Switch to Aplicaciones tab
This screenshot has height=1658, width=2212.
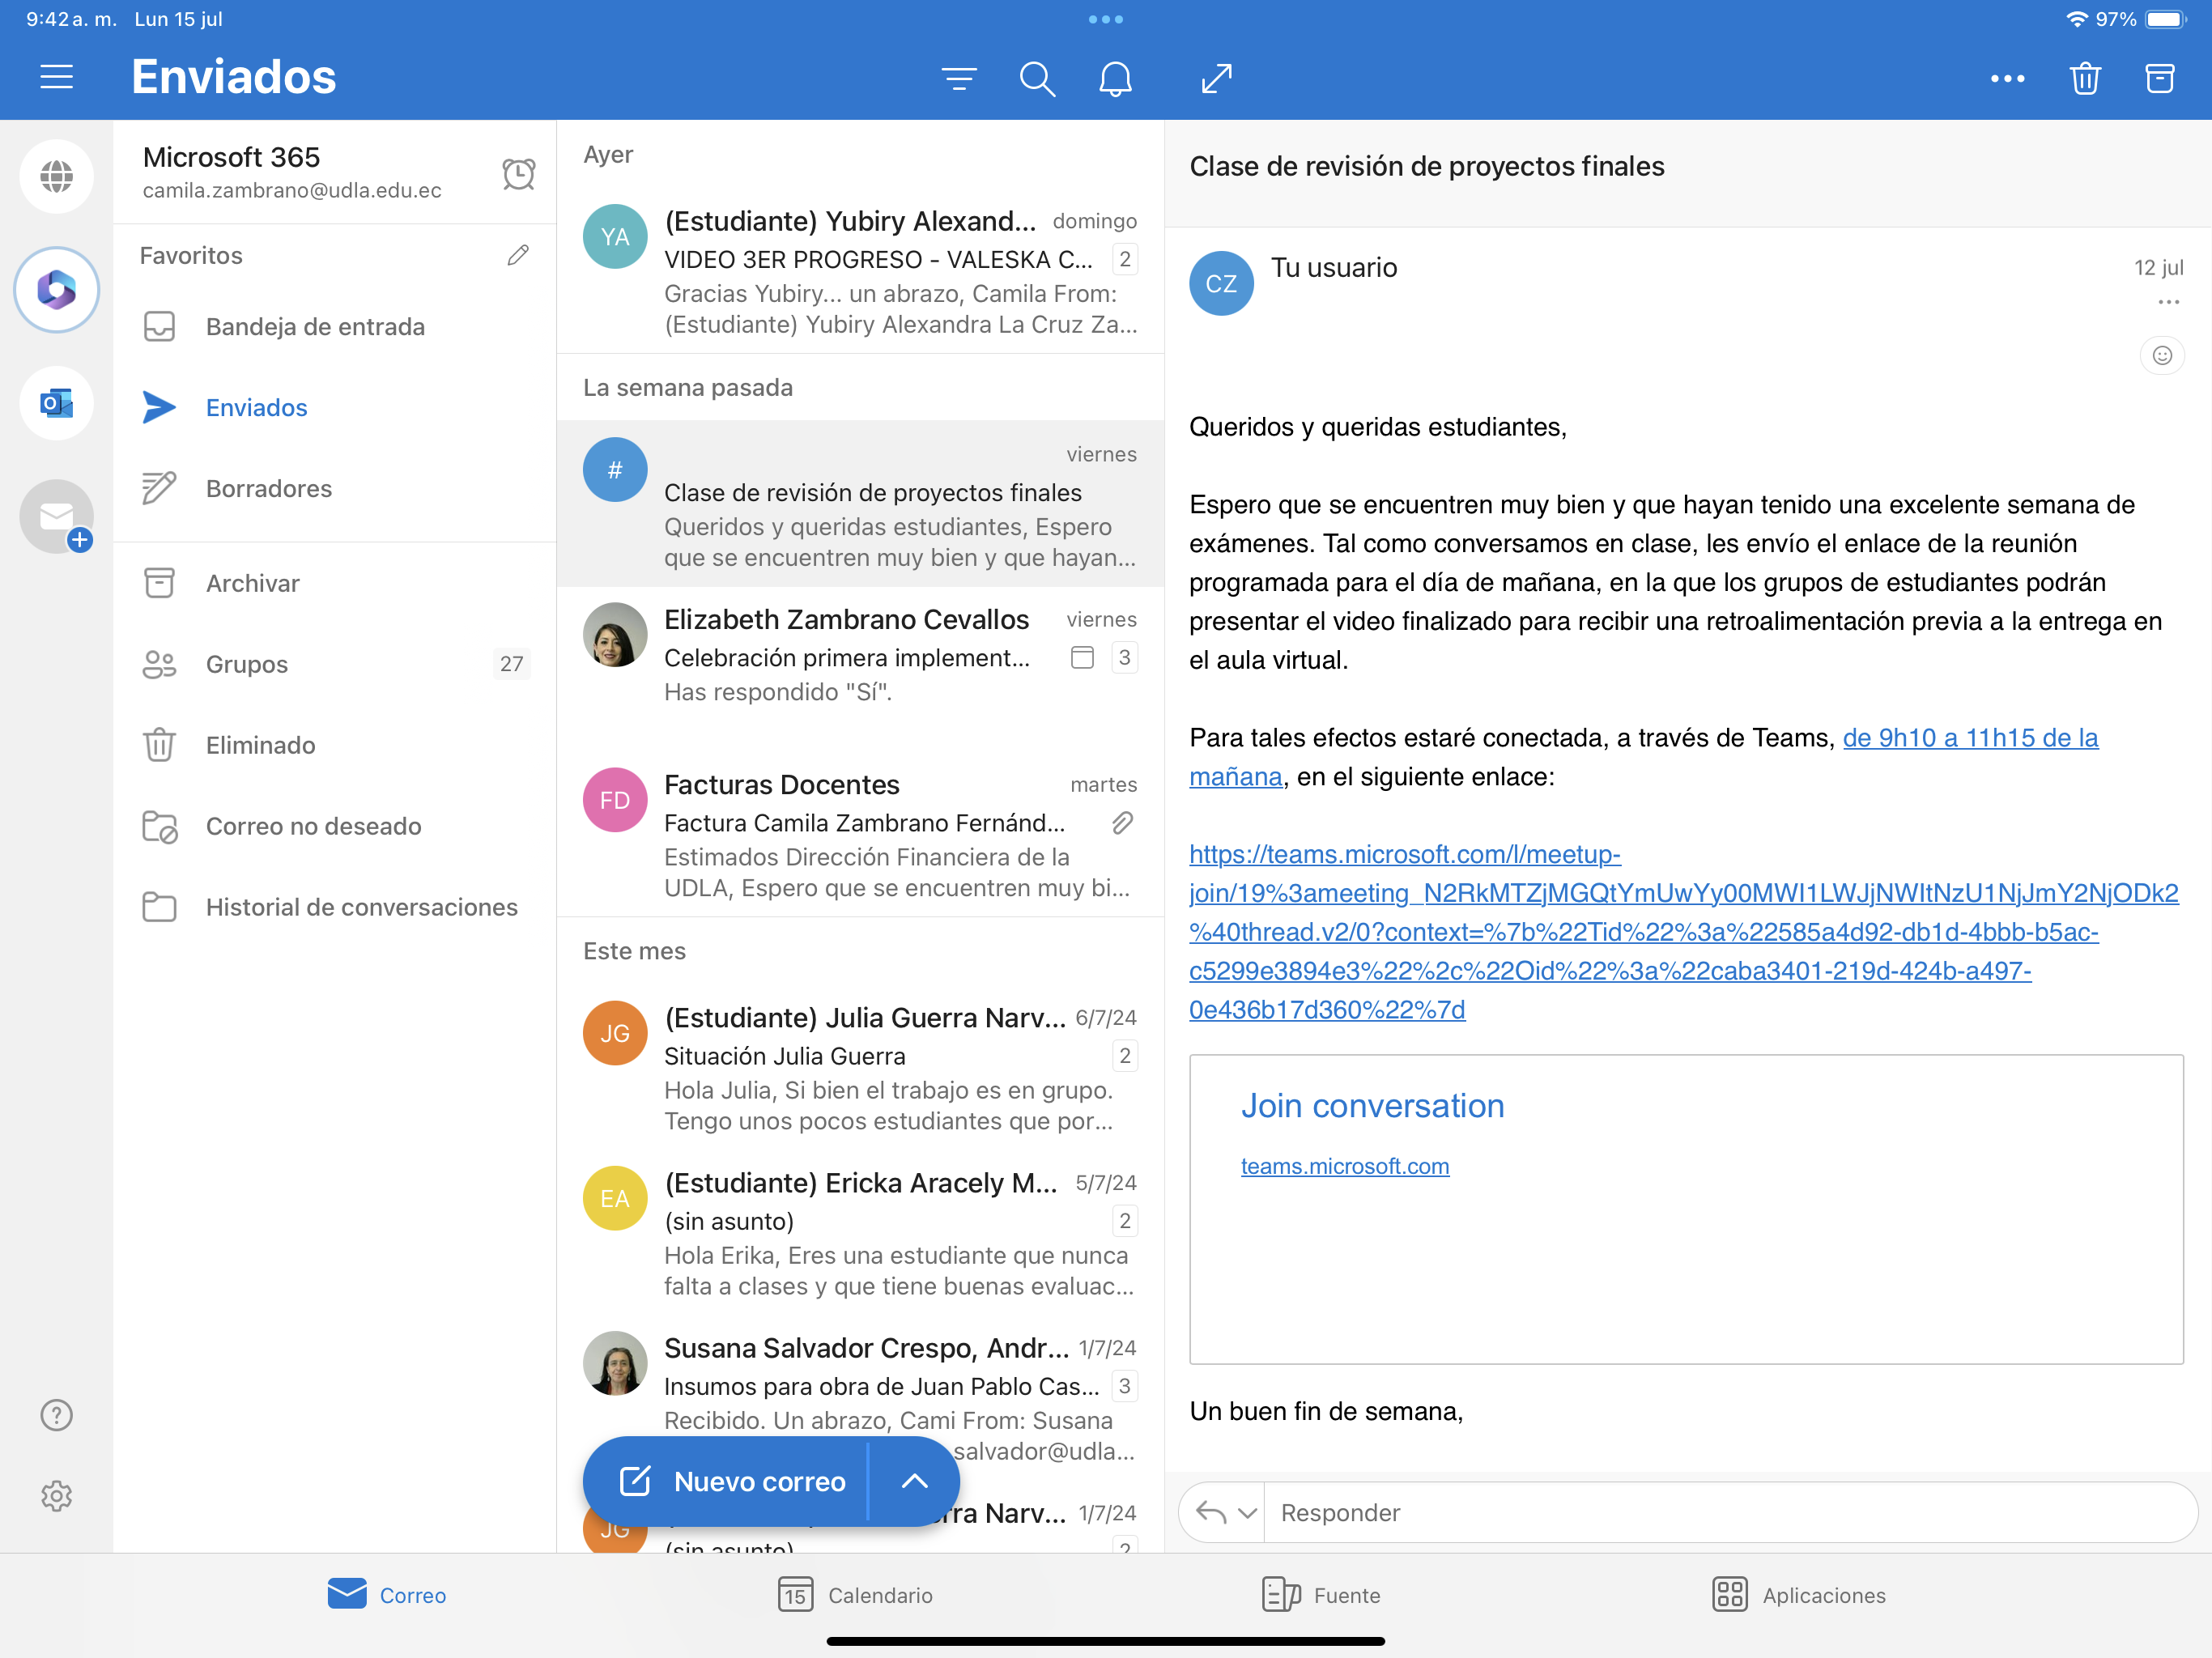tap(1798, 1594)
